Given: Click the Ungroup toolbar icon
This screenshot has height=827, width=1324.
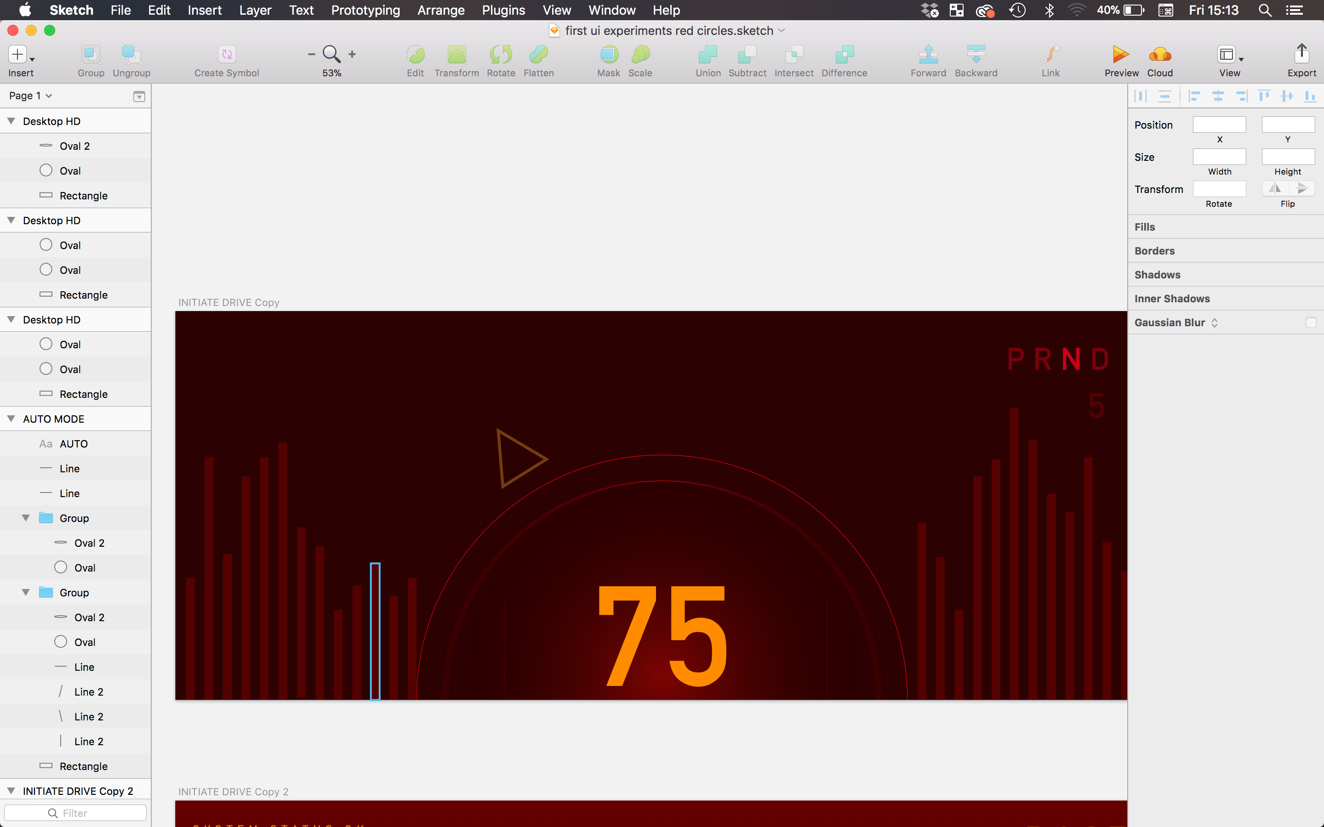Looking at the screenshot, I should click(x=131, y=54).
